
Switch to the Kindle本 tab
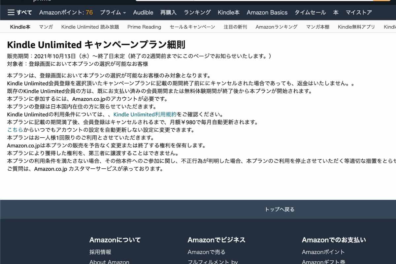coord(228,12)
